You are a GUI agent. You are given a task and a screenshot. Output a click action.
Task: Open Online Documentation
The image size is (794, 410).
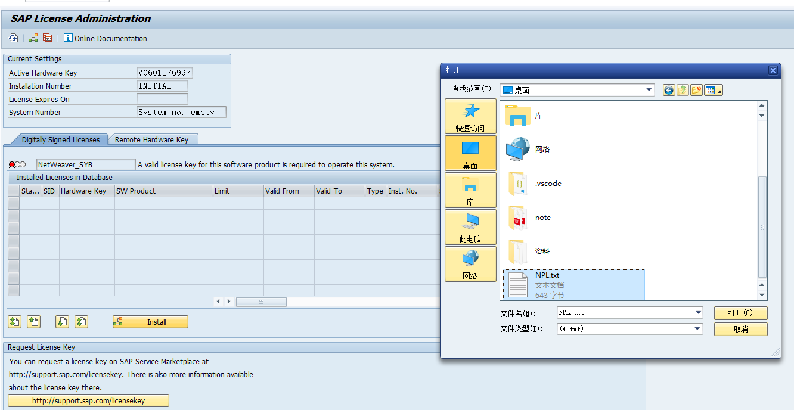(x=106, y=38)
